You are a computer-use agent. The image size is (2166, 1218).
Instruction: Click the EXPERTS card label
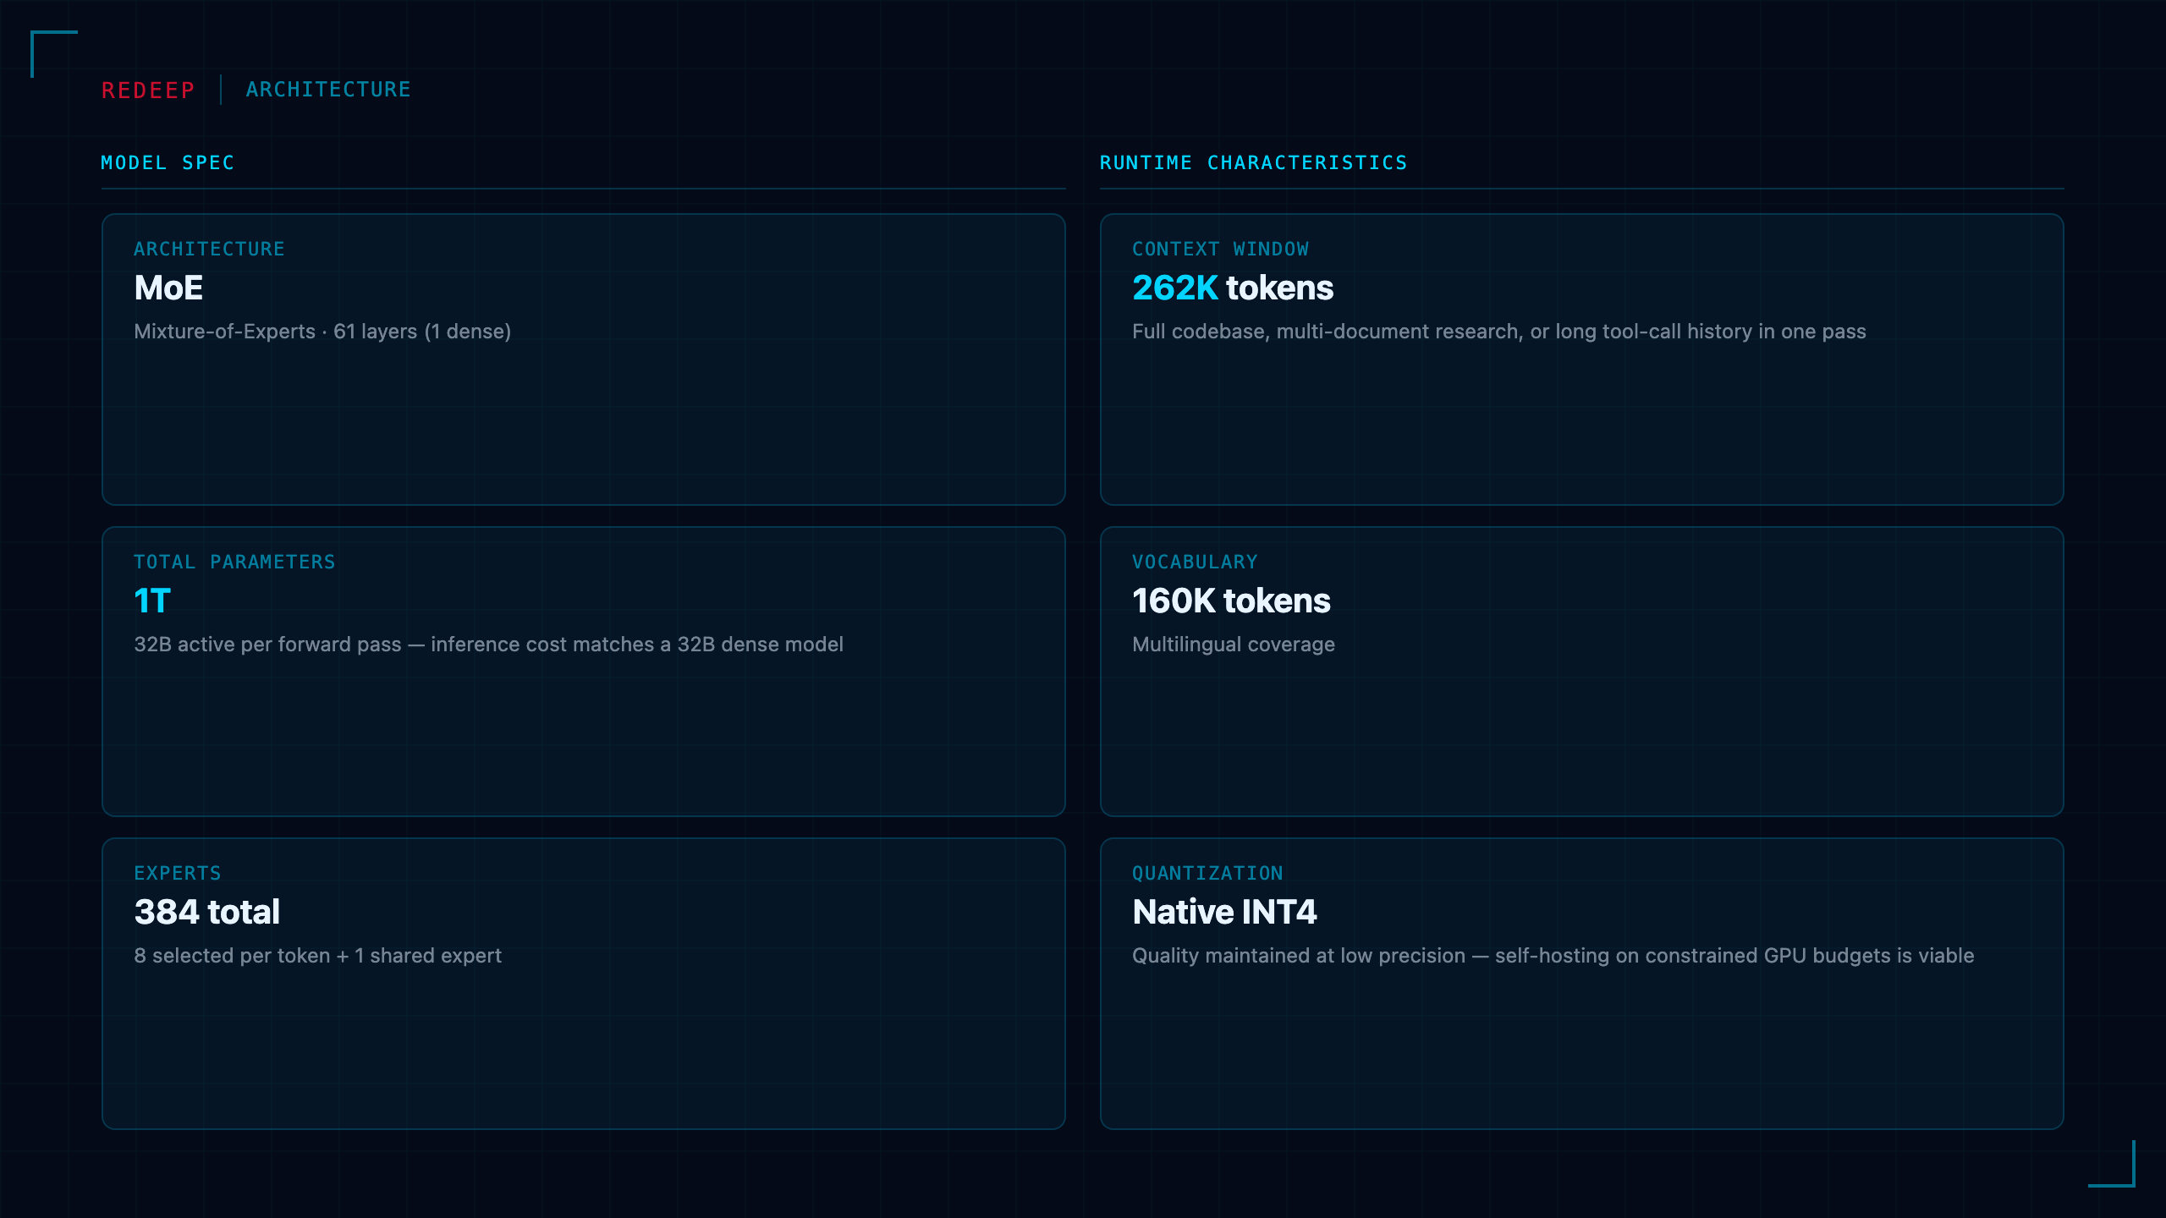178,873
